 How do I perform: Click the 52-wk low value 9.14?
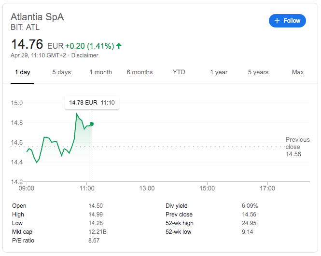click(247, 232)
